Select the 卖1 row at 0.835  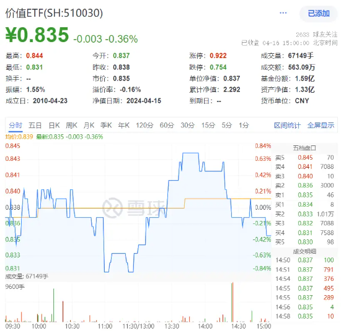pos(304,195)
